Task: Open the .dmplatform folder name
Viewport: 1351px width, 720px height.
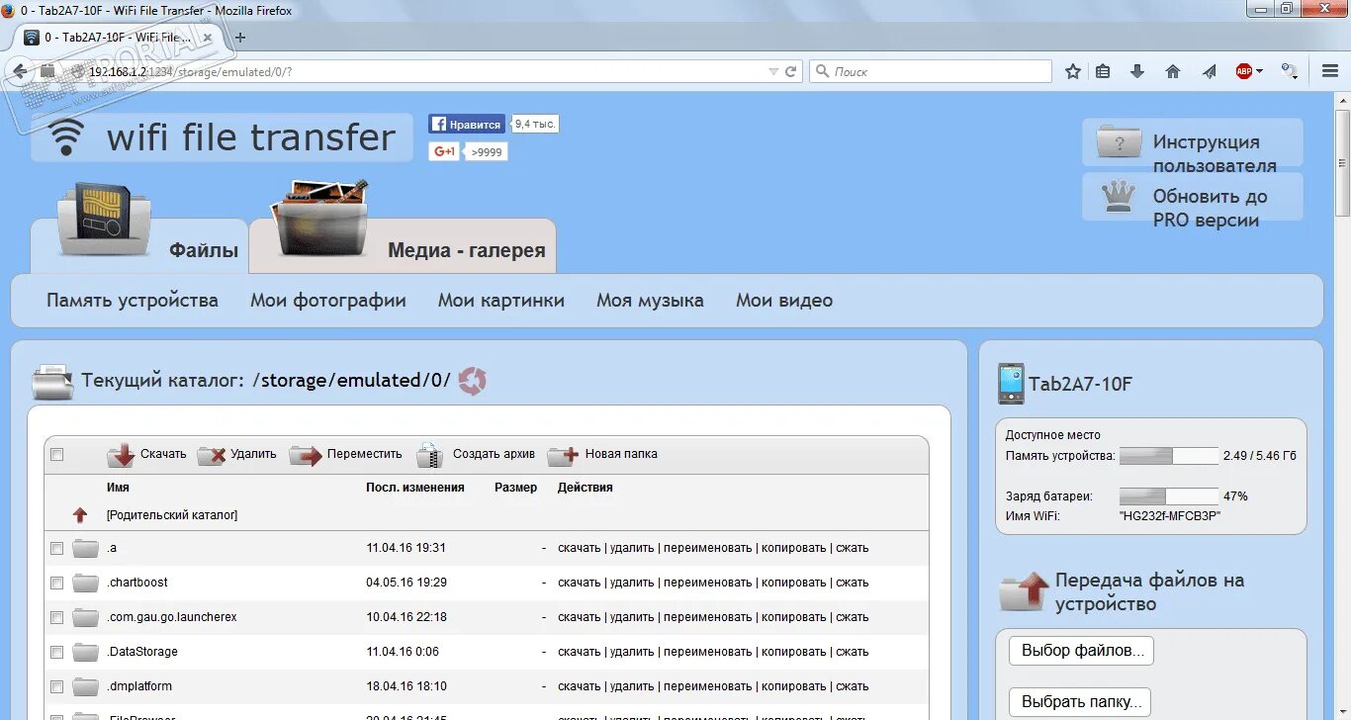Action: tap(139, 686)
